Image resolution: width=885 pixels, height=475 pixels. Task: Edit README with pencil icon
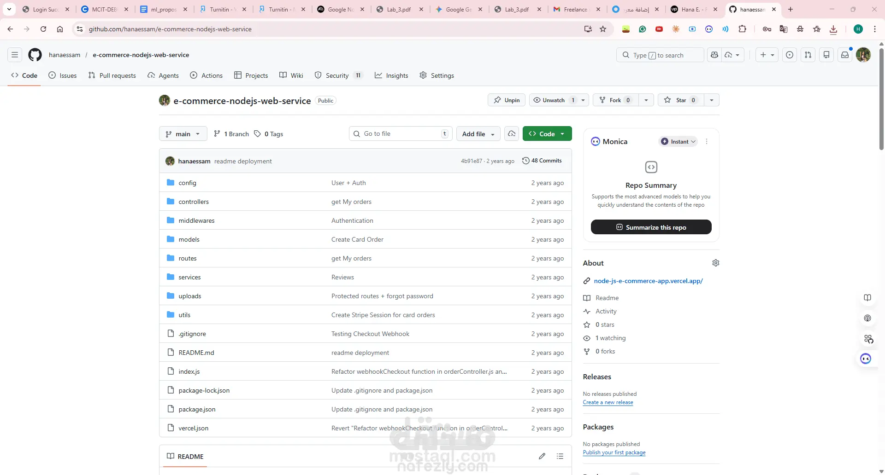coord(542,456)
